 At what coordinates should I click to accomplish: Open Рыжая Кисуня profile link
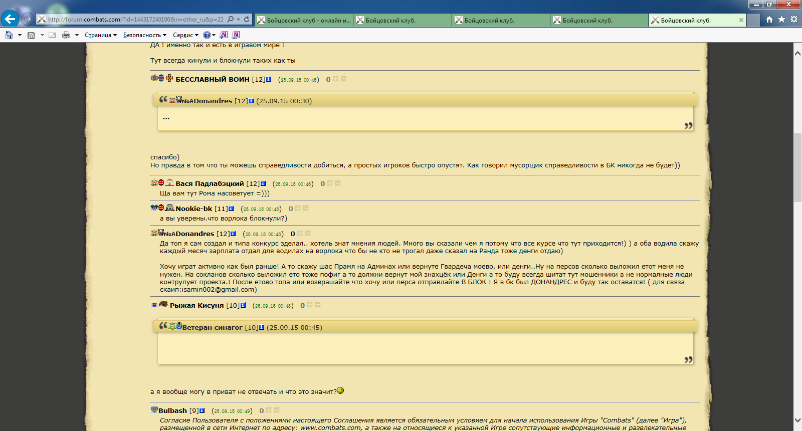coord(196,305)
